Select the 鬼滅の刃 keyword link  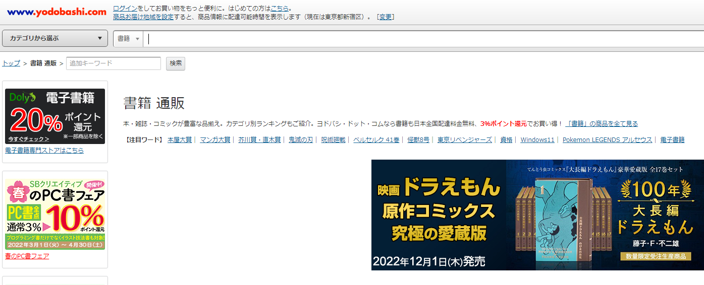point(301,140)
